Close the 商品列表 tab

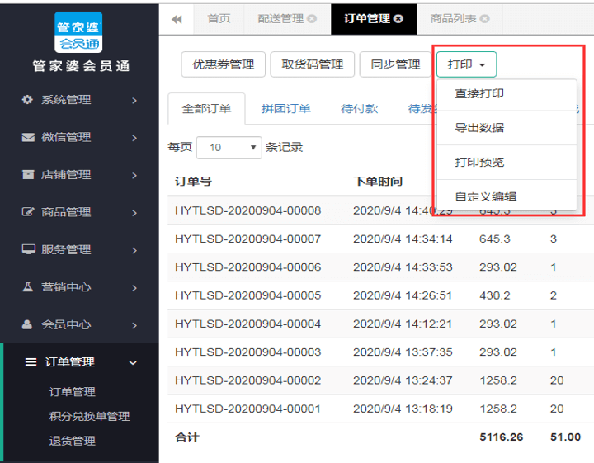pos(484,19)
